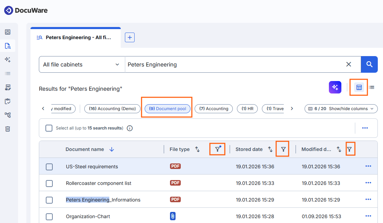Clear the search field with the X icon

pyautogui.click(x=349, y=64)
